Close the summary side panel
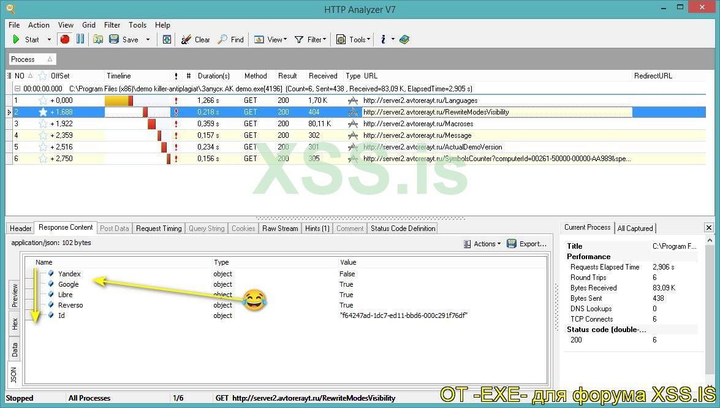This screenshot has width=720, height=408. [708, 227]
